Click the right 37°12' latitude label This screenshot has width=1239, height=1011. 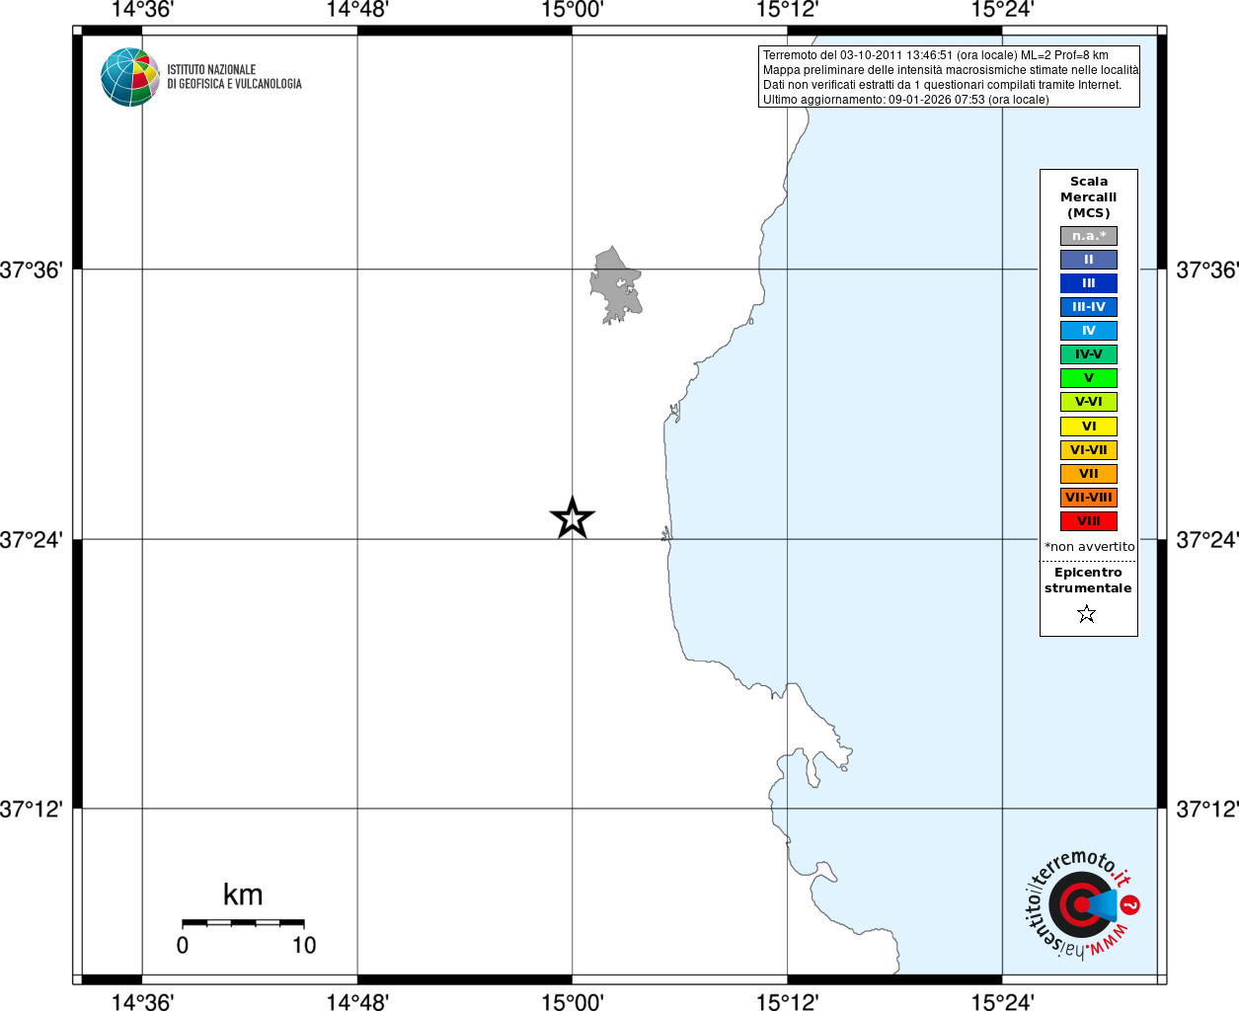pyautogui.click(x=1207, y=810)
